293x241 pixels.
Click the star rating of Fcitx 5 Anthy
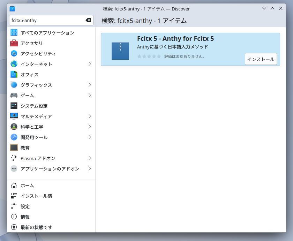click(149, 57)
